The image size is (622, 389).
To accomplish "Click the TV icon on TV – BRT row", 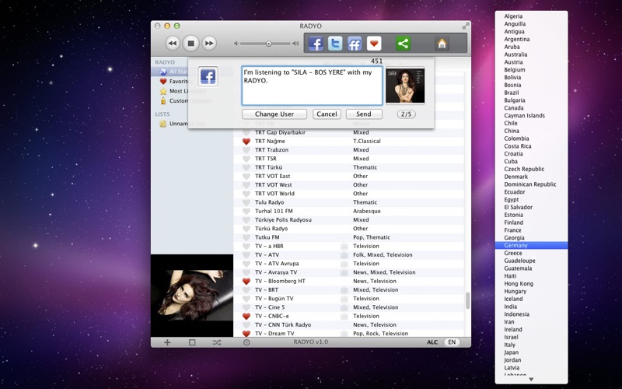I will [x=344, y=289].
